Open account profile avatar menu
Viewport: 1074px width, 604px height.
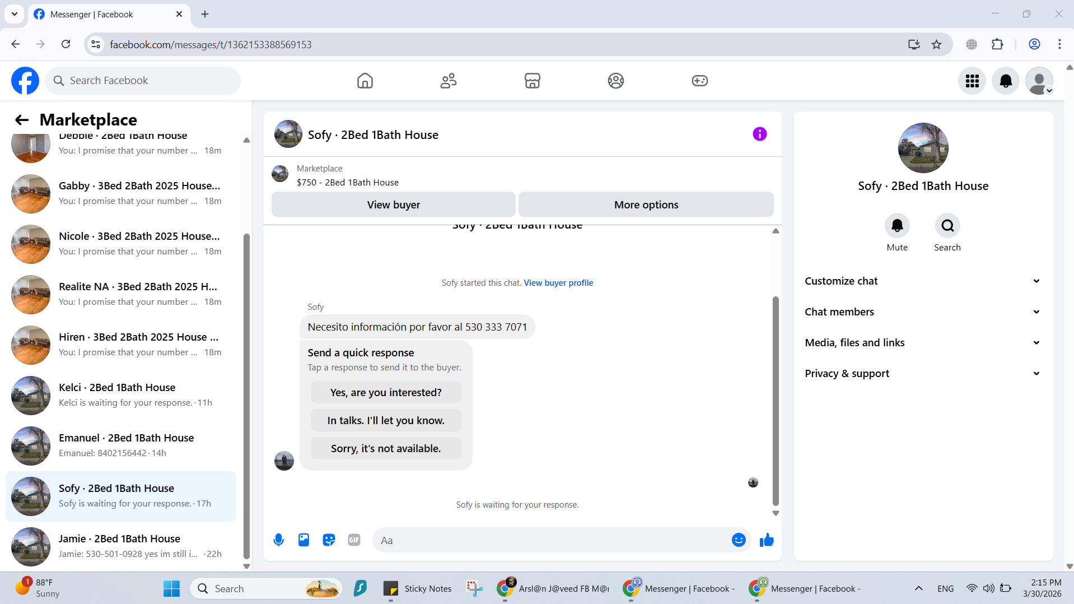point(1039,81)
